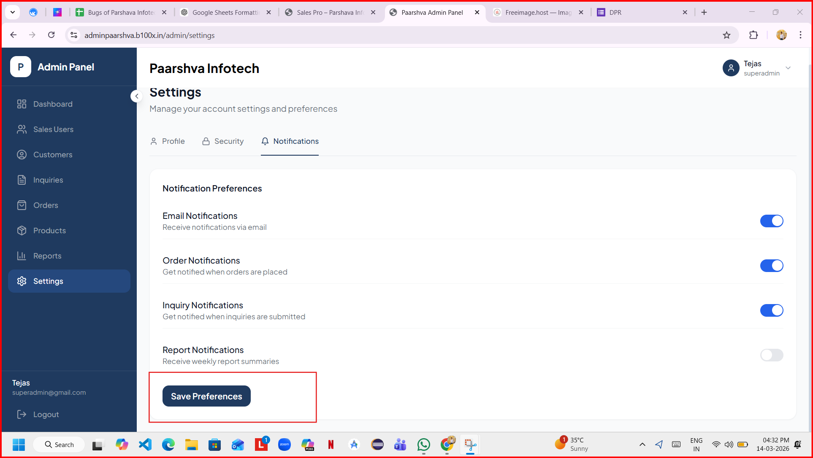This screenshot has height=458, width=813.
Task: Navigate to Inquiries in sidebar
Action: click(69, 180)
